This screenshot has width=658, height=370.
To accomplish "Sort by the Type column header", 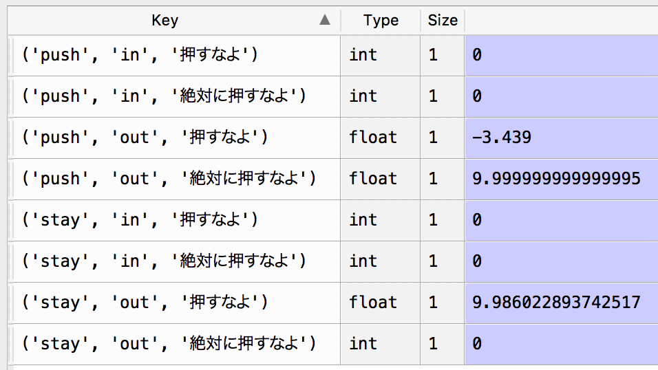I will pos(381,21).
